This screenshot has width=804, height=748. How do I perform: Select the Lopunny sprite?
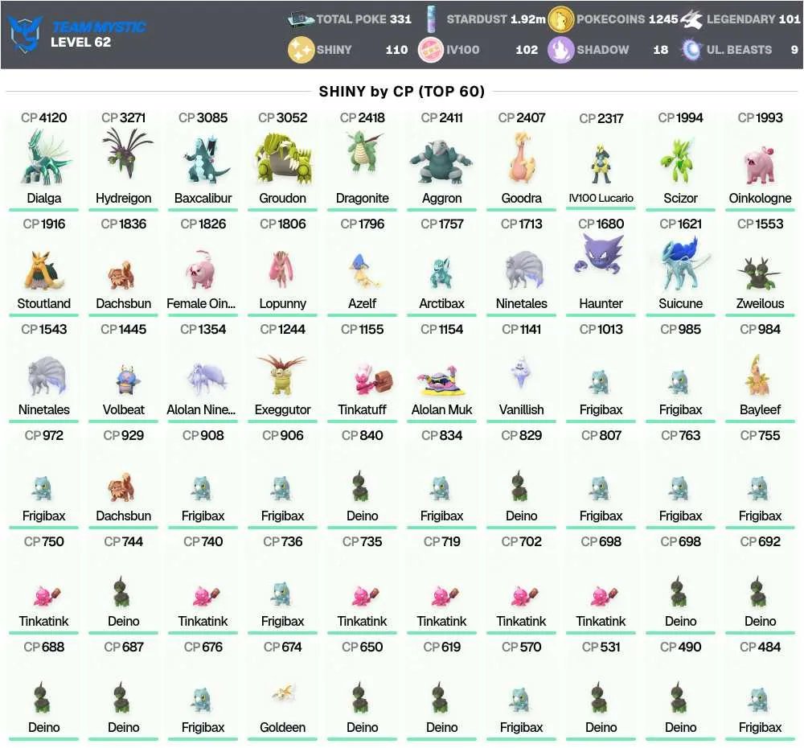click(281, 269)
